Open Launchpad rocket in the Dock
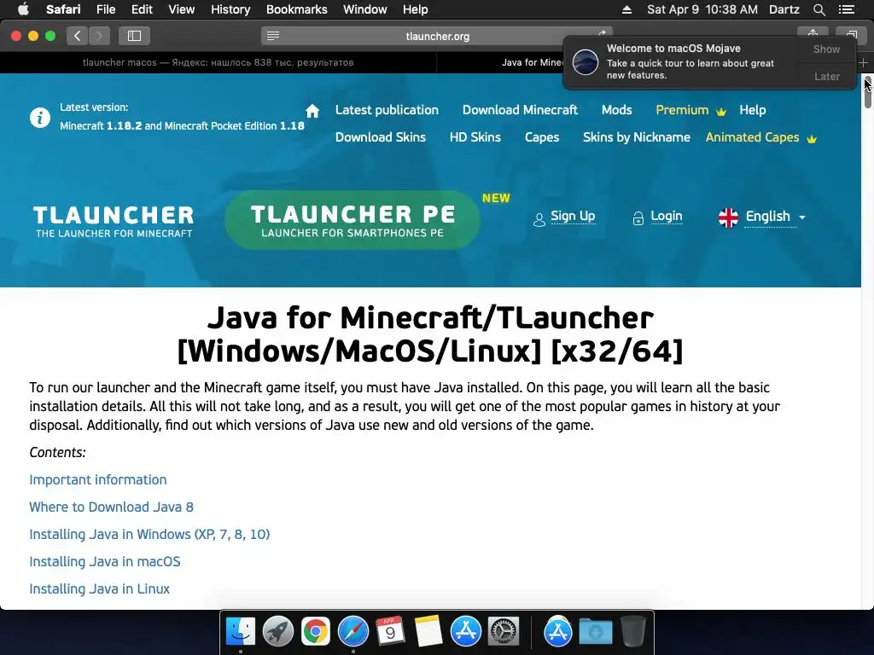This screenshot has height=655, width=874. pos(277,632)
